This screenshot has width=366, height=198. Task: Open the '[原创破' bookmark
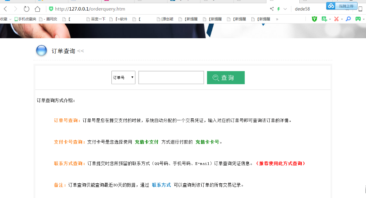[165, 19]
